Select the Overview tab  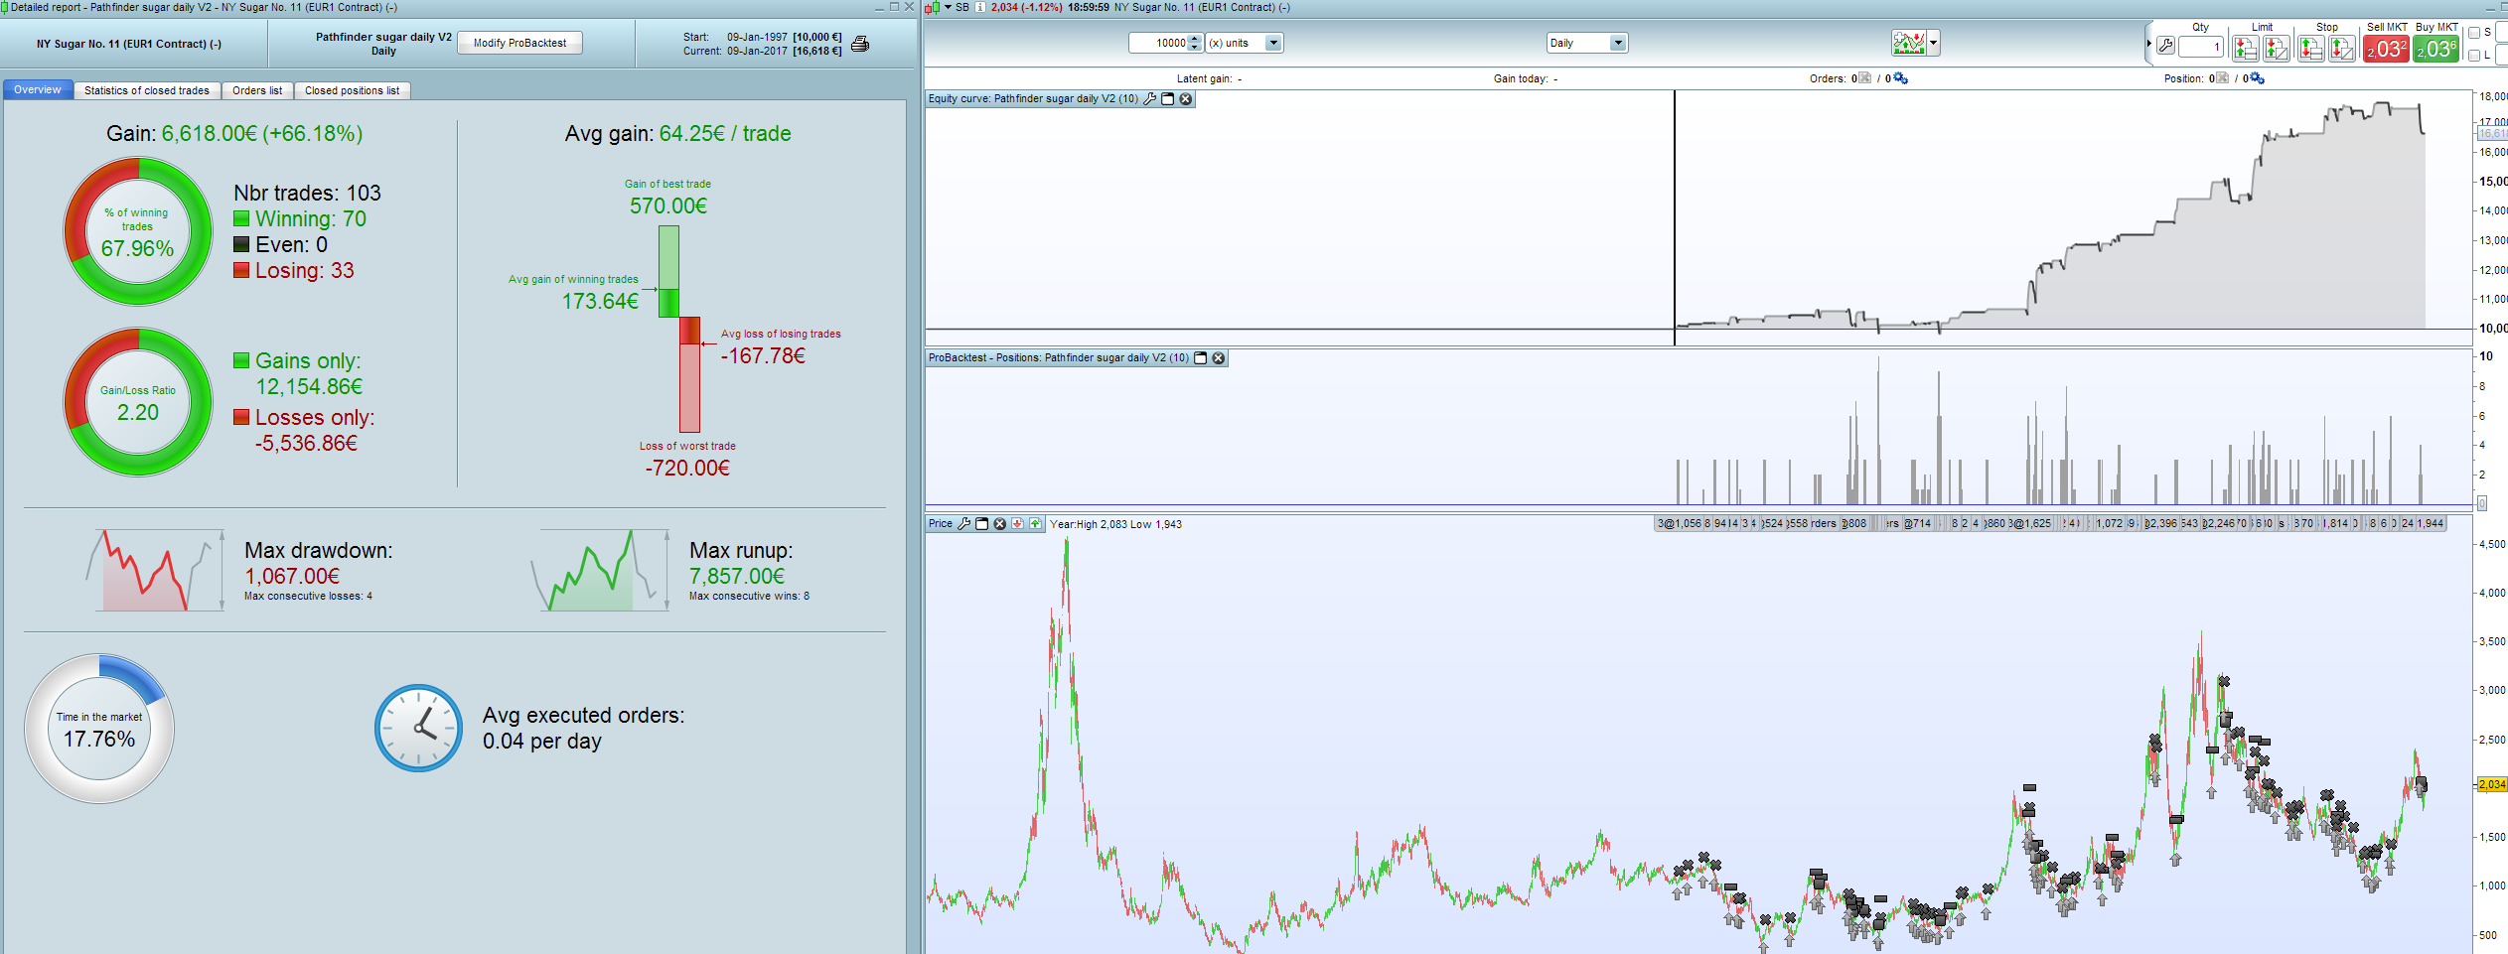(x=38, y=90)
